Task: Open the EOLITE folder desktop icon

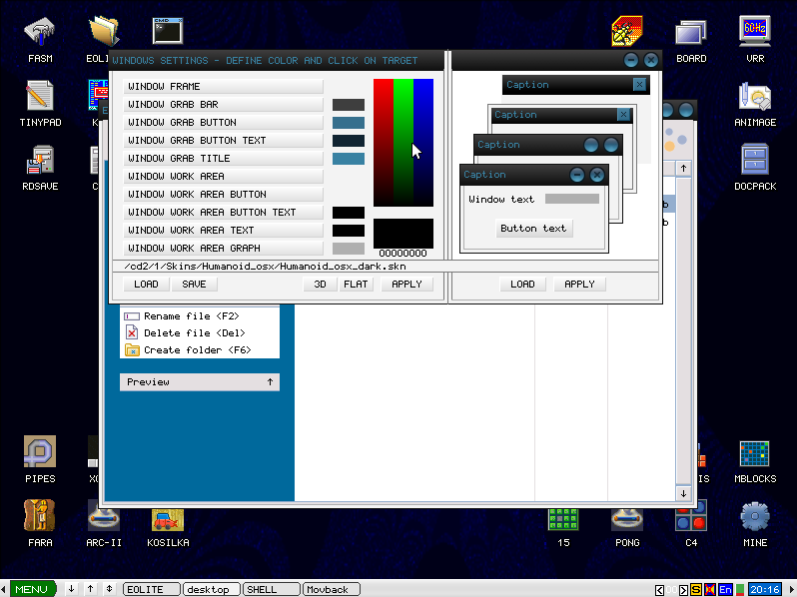Action: [x=104, y=32]
